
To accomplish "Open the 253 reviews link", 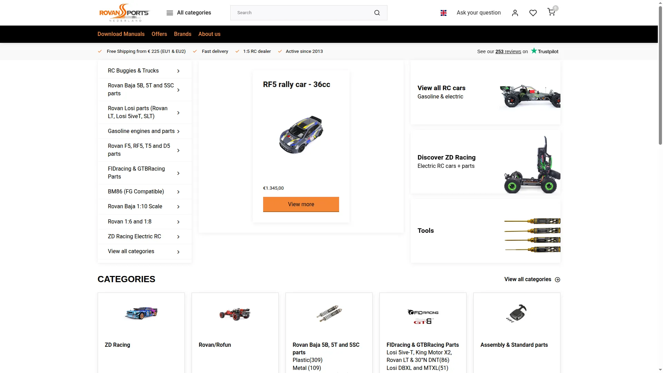I will (508, 51).
